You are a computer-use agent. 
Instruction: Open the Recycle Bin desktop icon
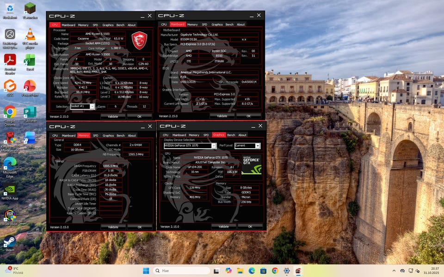click(10, 11)
